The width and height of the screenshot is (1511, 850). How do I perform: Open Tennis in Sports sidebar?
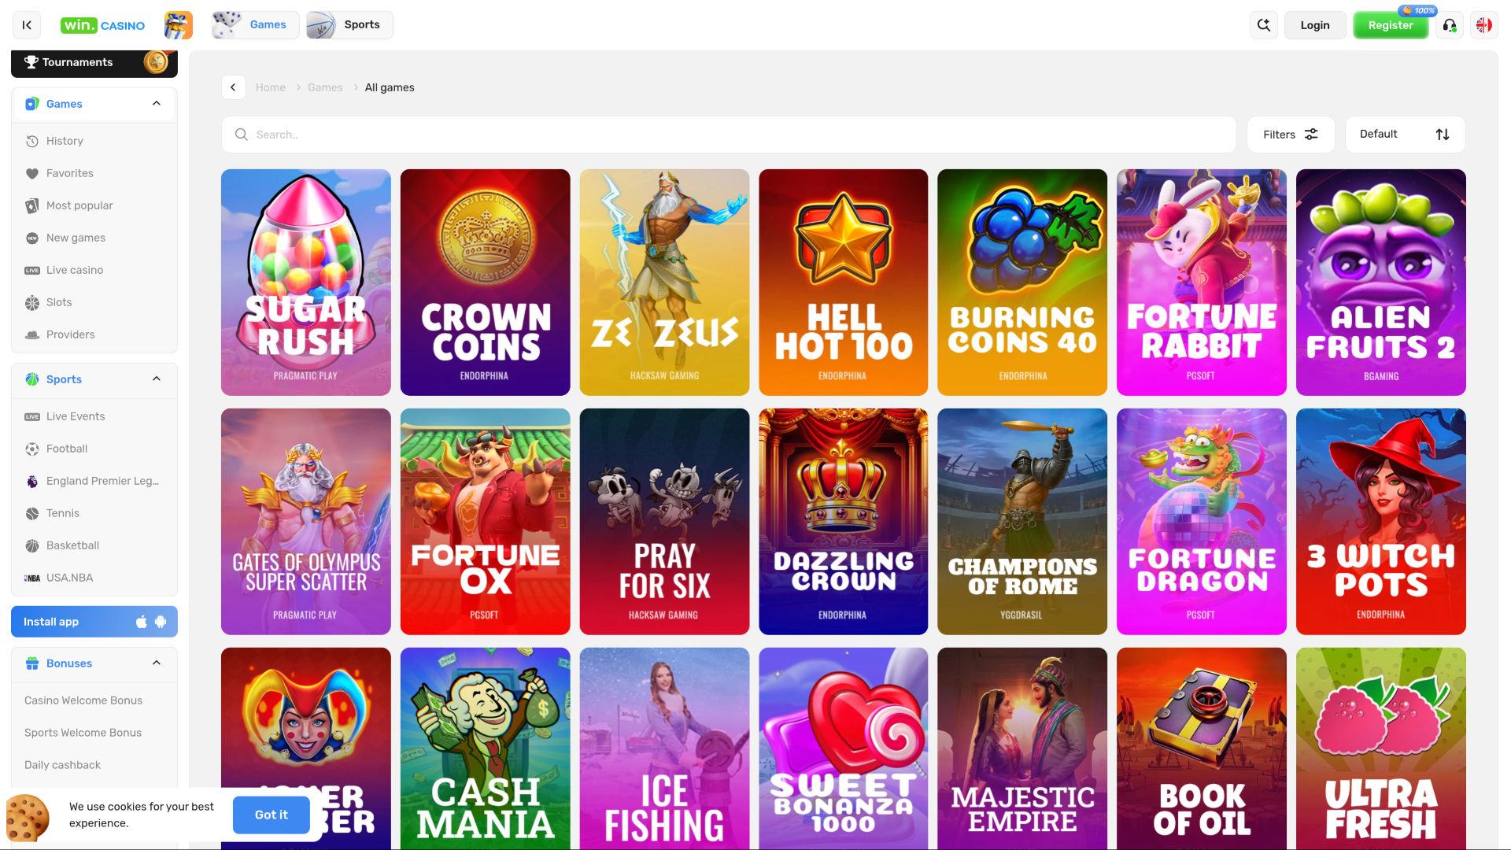pos(94,513)
